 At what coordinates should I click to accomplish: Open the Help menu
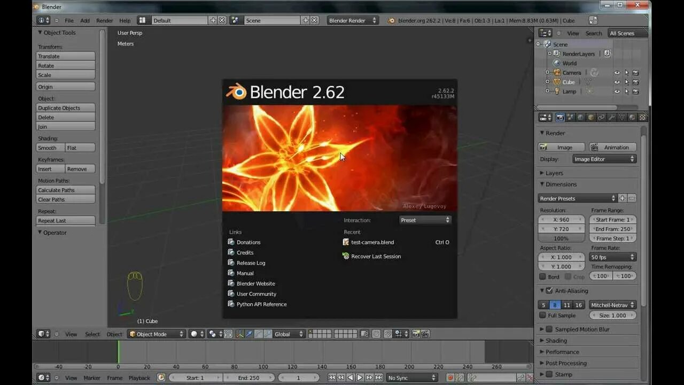pos(125,20)
